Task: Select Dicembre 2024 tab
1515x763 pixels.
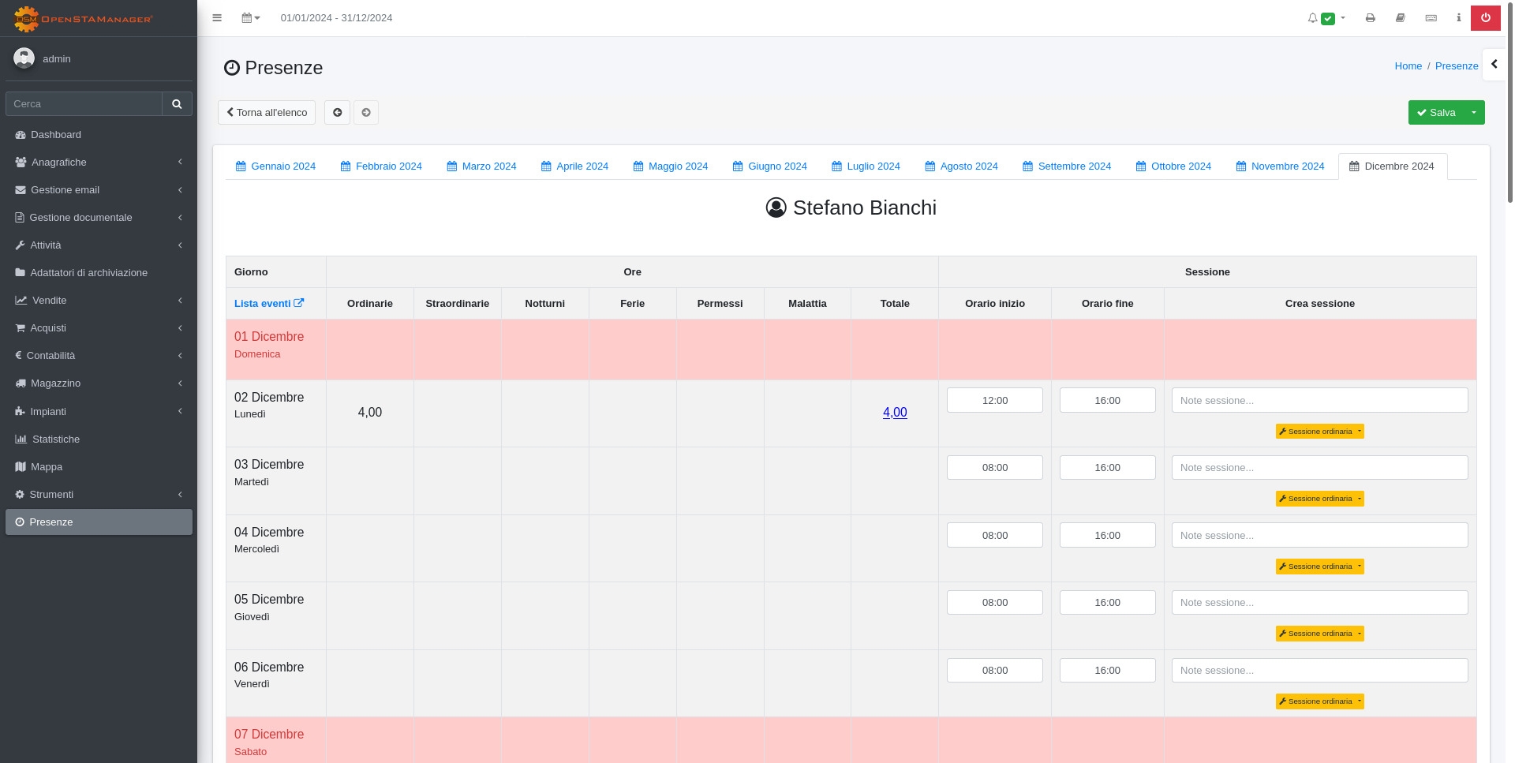Action: 1392,166
